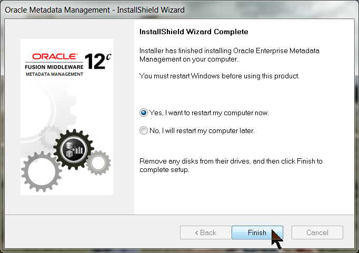Select the "Yes, restart now" radio button
The image size is (359, 253).
click(144, 113)
